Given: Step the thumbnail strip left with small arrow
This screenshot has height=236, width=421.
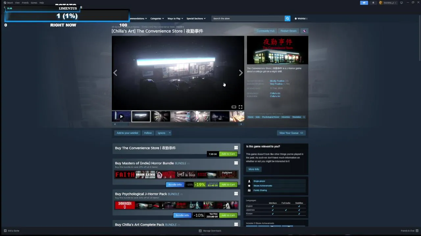Looking at the screenshot, I should [115, 124].
